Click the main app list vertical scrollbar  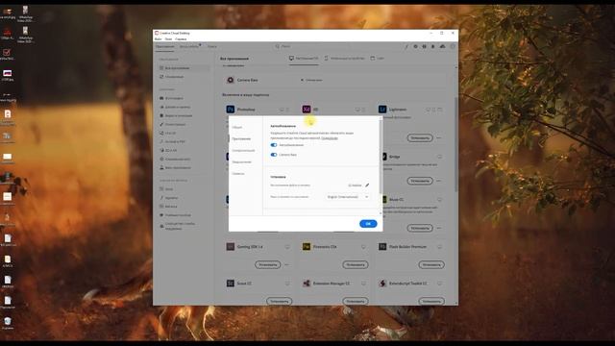click(455, 145)
